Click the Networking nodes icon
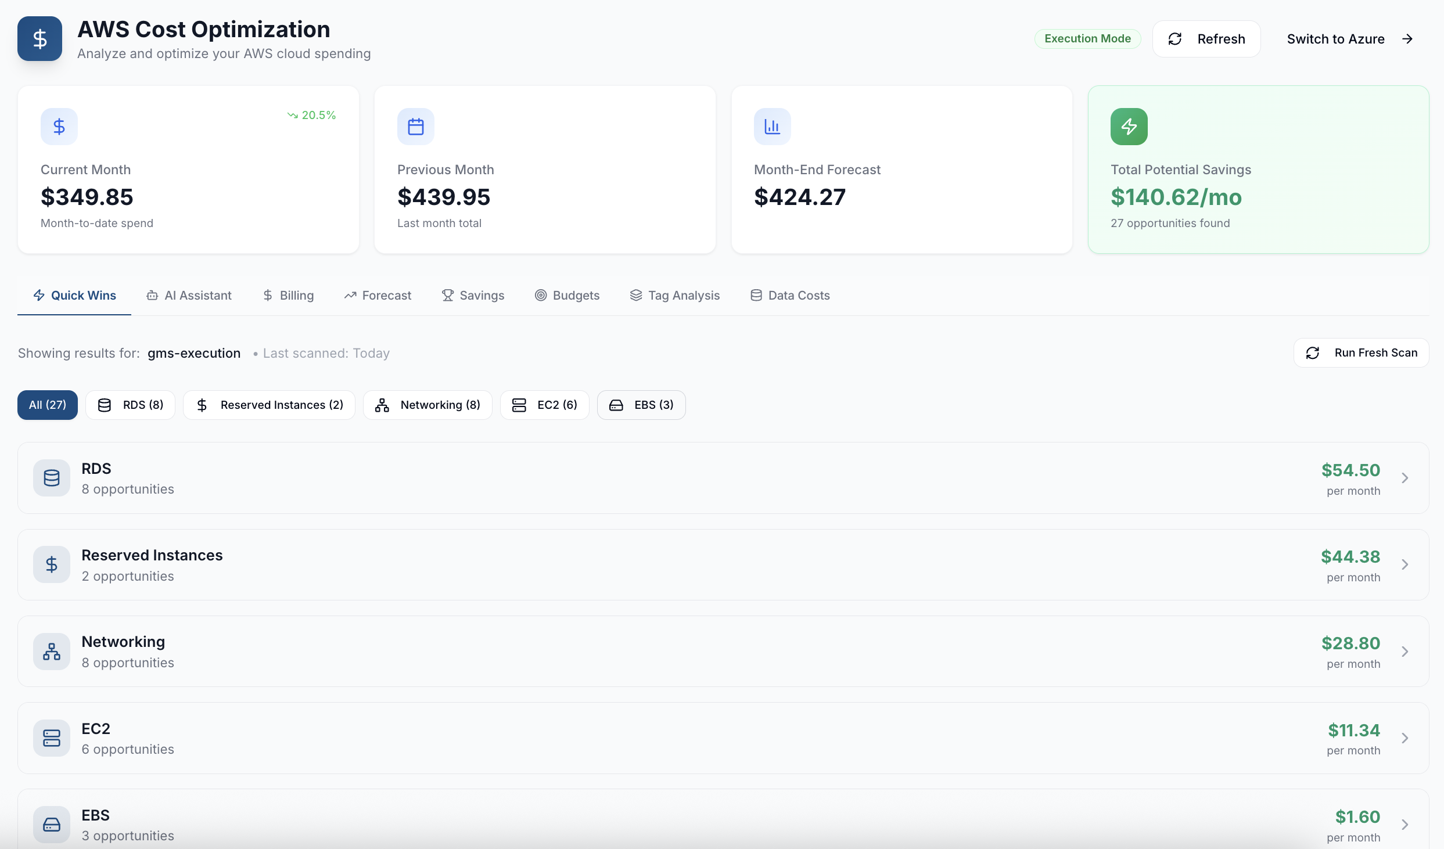 click(x=51, y=651)
